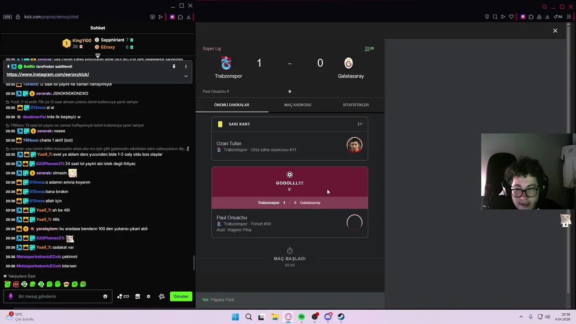The image size is (576, 324).
Task: Toggle ad blocker shield in chat window
Action: (x=153, y=17)
